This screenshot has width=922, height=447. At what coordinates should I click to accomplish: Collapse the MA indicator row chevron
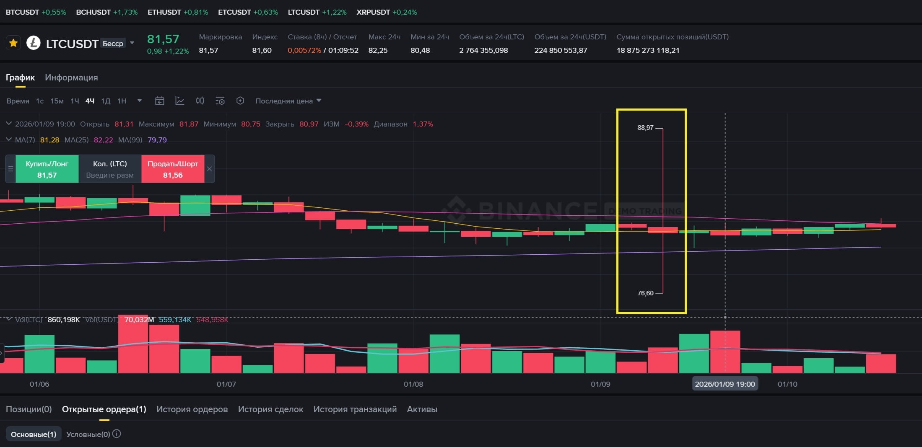[8, 139]
